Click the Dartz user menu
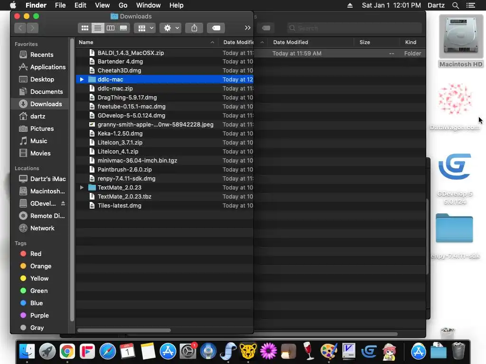486x364 pixels. click(x=436, y=5)
